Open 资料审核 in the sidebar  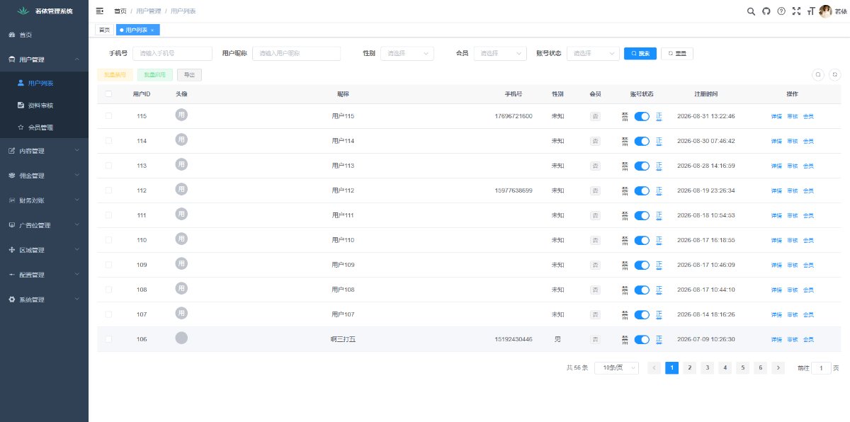pos(44,105)
